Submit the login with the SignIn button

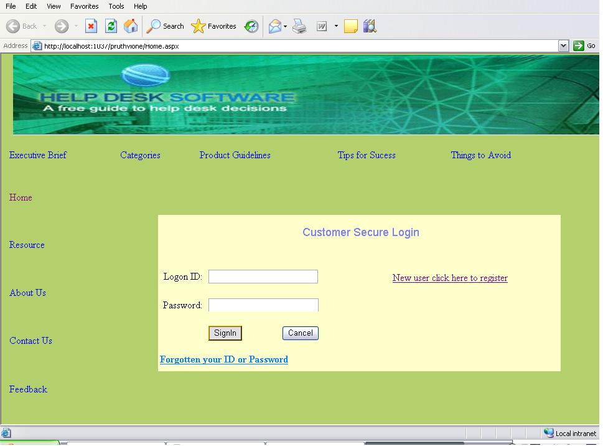pyautogui.click(x=225, y=333)
